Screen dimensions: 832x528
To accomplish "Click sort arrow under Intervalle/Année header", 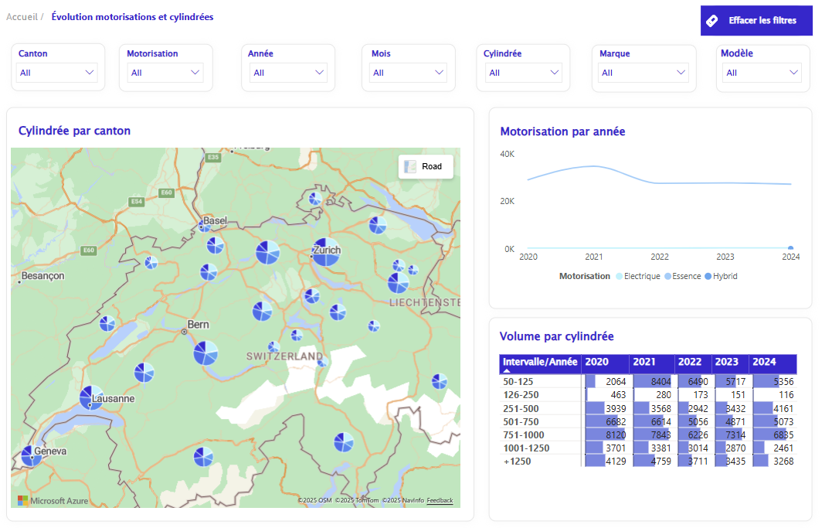I will [507, 371].
